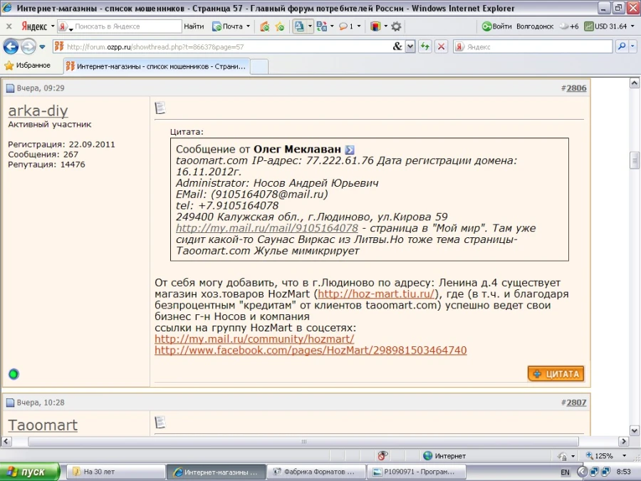Click the star bookmarks icon in Yandex toolbar
641x481 pixels.
tap(280, 26)
